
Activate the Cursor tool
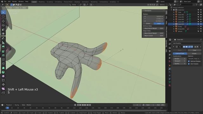(x=3, y=16)
